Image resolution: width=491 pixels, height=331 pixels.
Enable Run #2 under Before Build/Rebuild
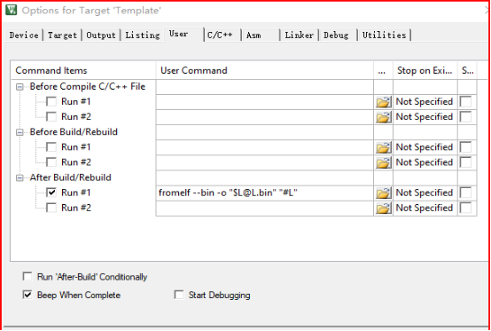point(51,162)
